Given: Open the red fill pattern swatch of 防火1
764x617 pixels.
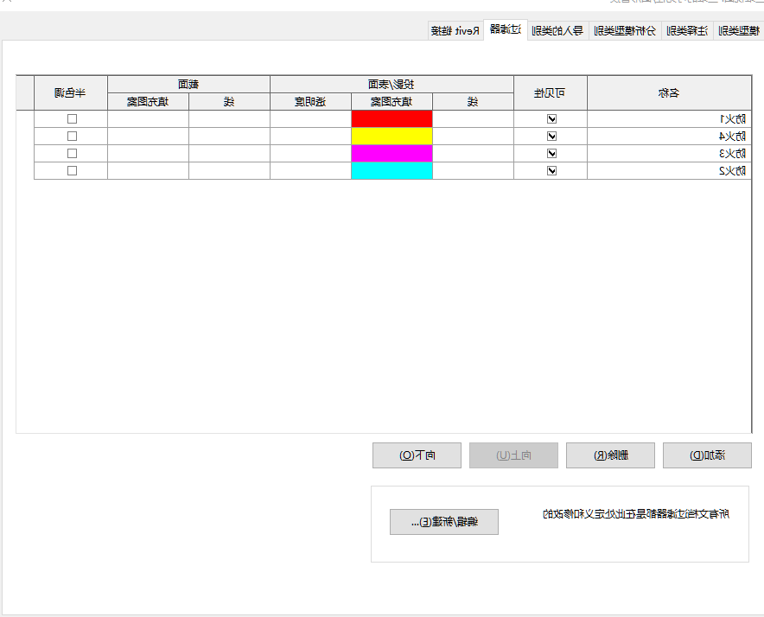Looking at the screenshot, I should [392, 119].
